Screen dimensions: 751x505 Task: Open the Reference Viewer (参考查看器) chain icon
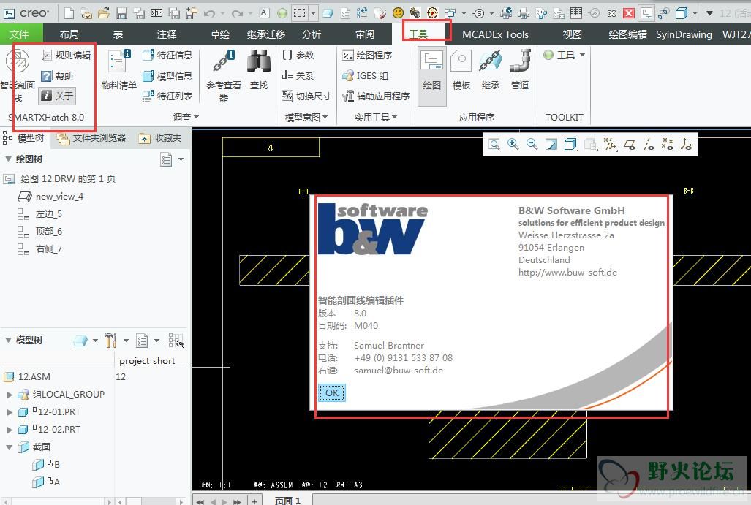(224, 75)
